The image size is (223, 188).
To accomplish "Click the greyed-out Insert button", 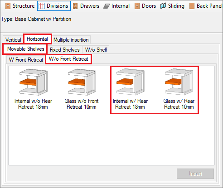I will (195, 174).
